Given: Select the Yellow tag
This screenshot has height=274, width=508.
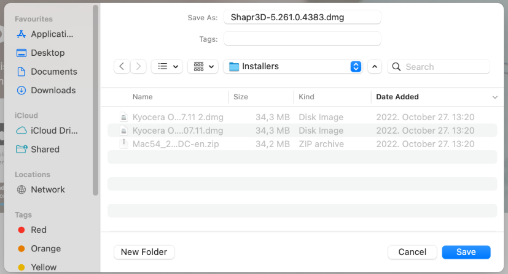Looking at the screenshot, I should 44,267.
